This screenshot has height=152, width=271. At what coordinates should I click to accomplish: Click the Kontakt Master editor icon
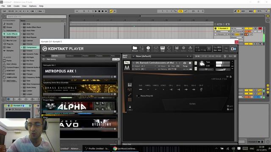coord(141,49)
